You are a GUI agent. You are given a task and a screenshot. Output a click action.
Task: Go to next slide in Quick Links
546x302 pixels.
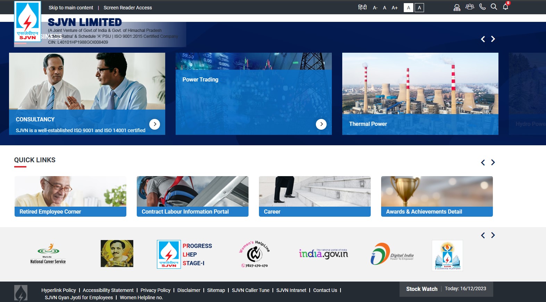(493, 162)
